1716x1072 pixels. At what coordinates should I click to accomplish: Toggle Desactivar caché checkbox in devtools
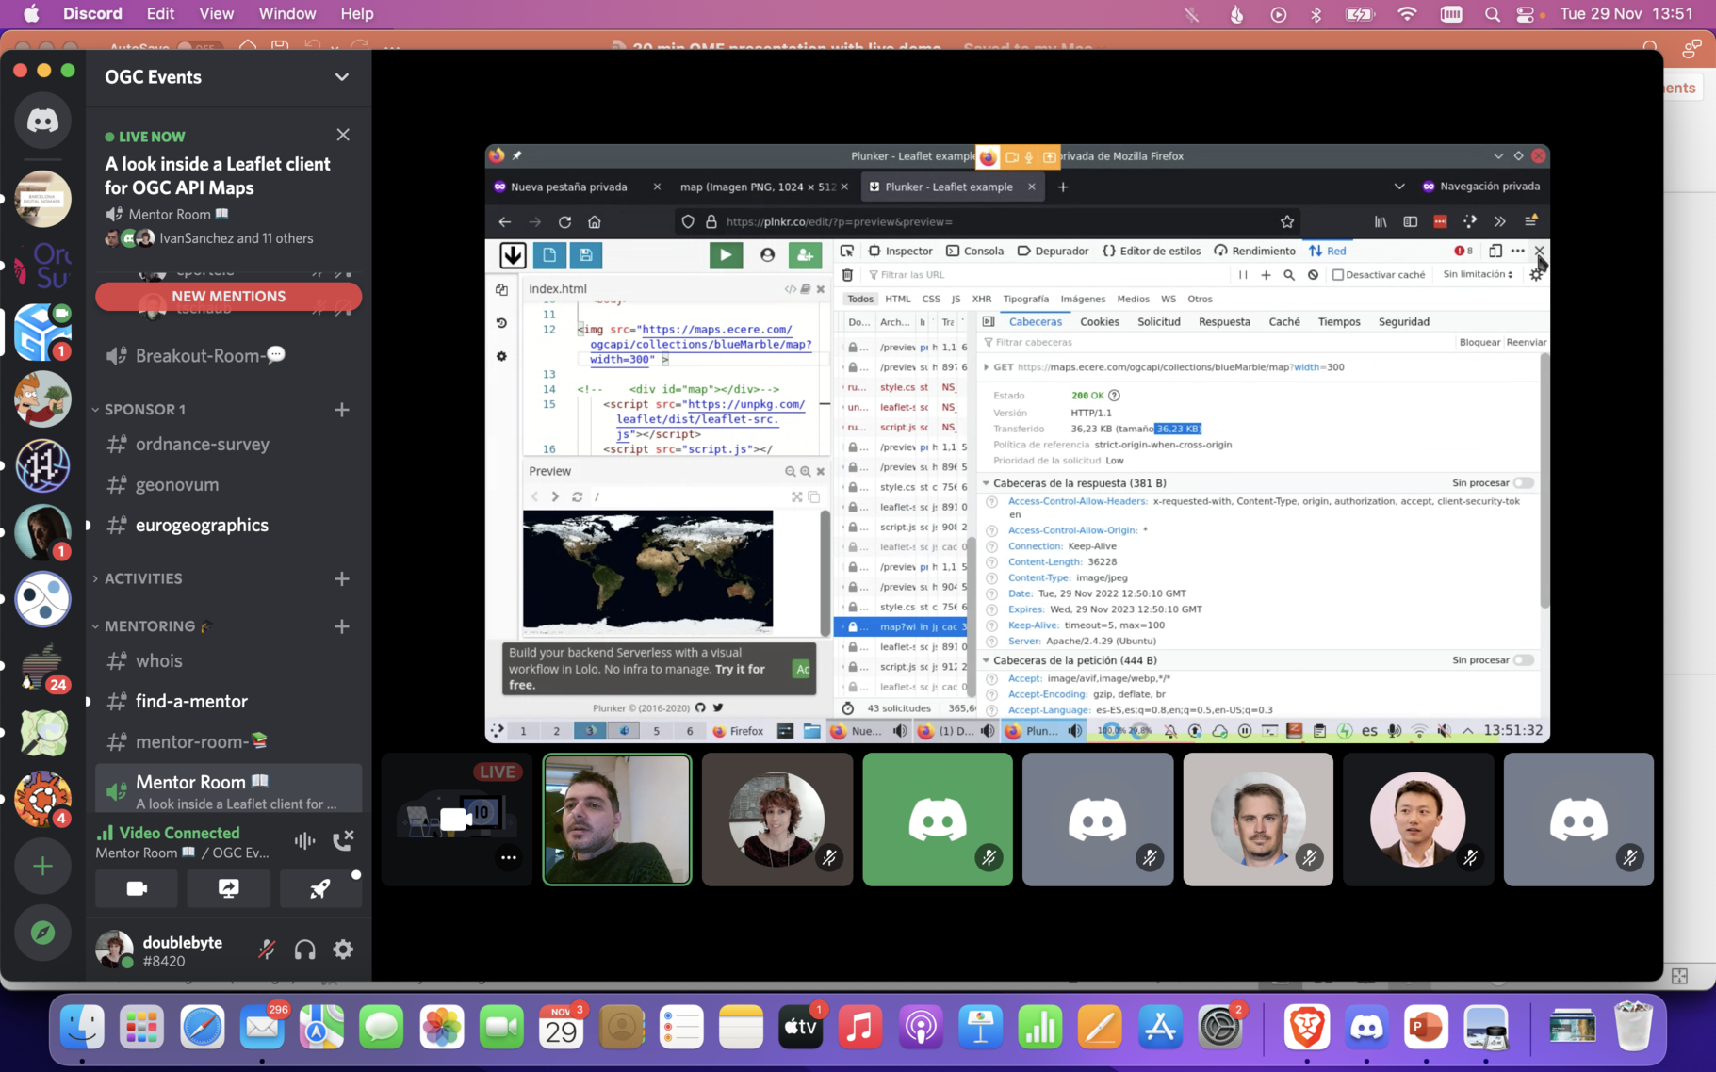tap(1337, 275)
